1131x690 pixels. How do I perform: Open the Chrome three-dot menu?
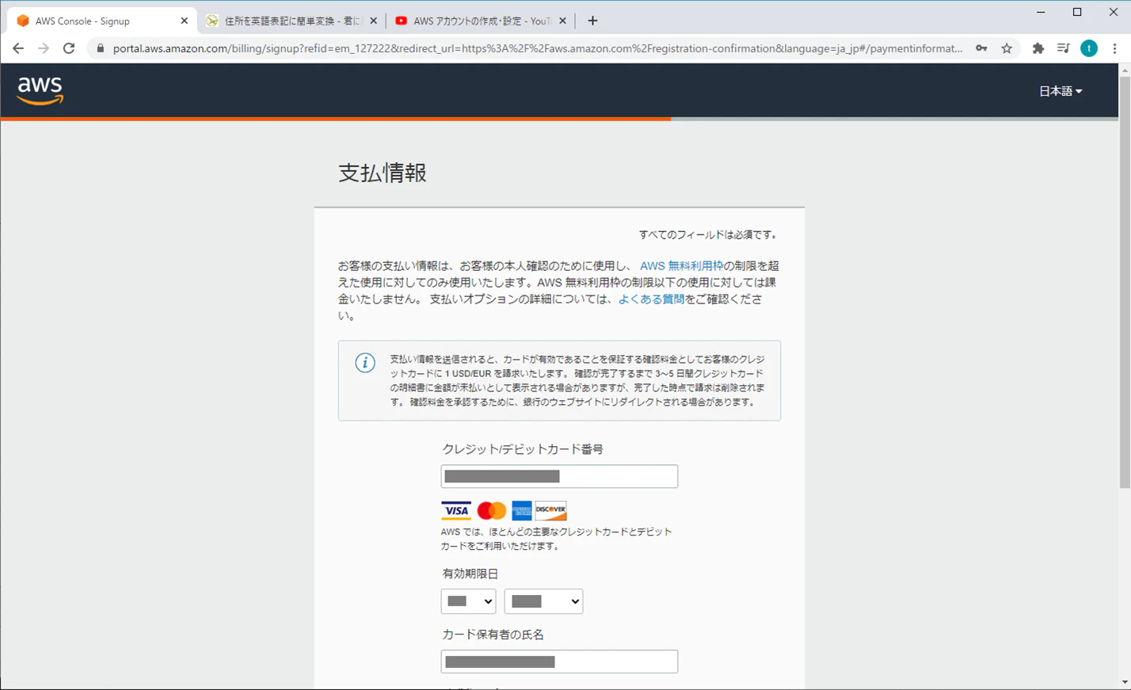pyautogui.click(x=1114, y=48)
